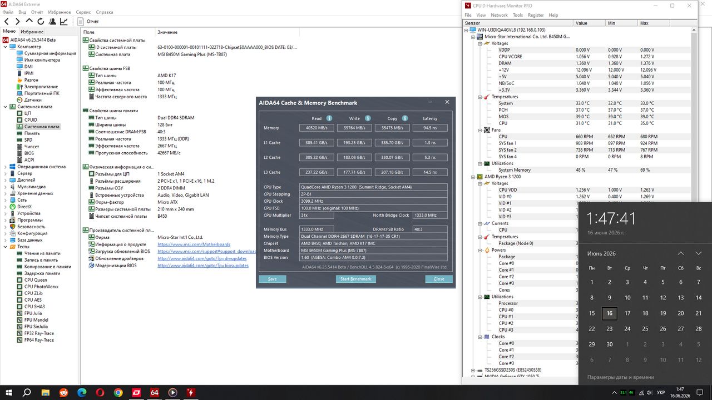Click the Save button in the benchmark dialog
This screenshot has height=400, width=712.
[x=272, y=279]
